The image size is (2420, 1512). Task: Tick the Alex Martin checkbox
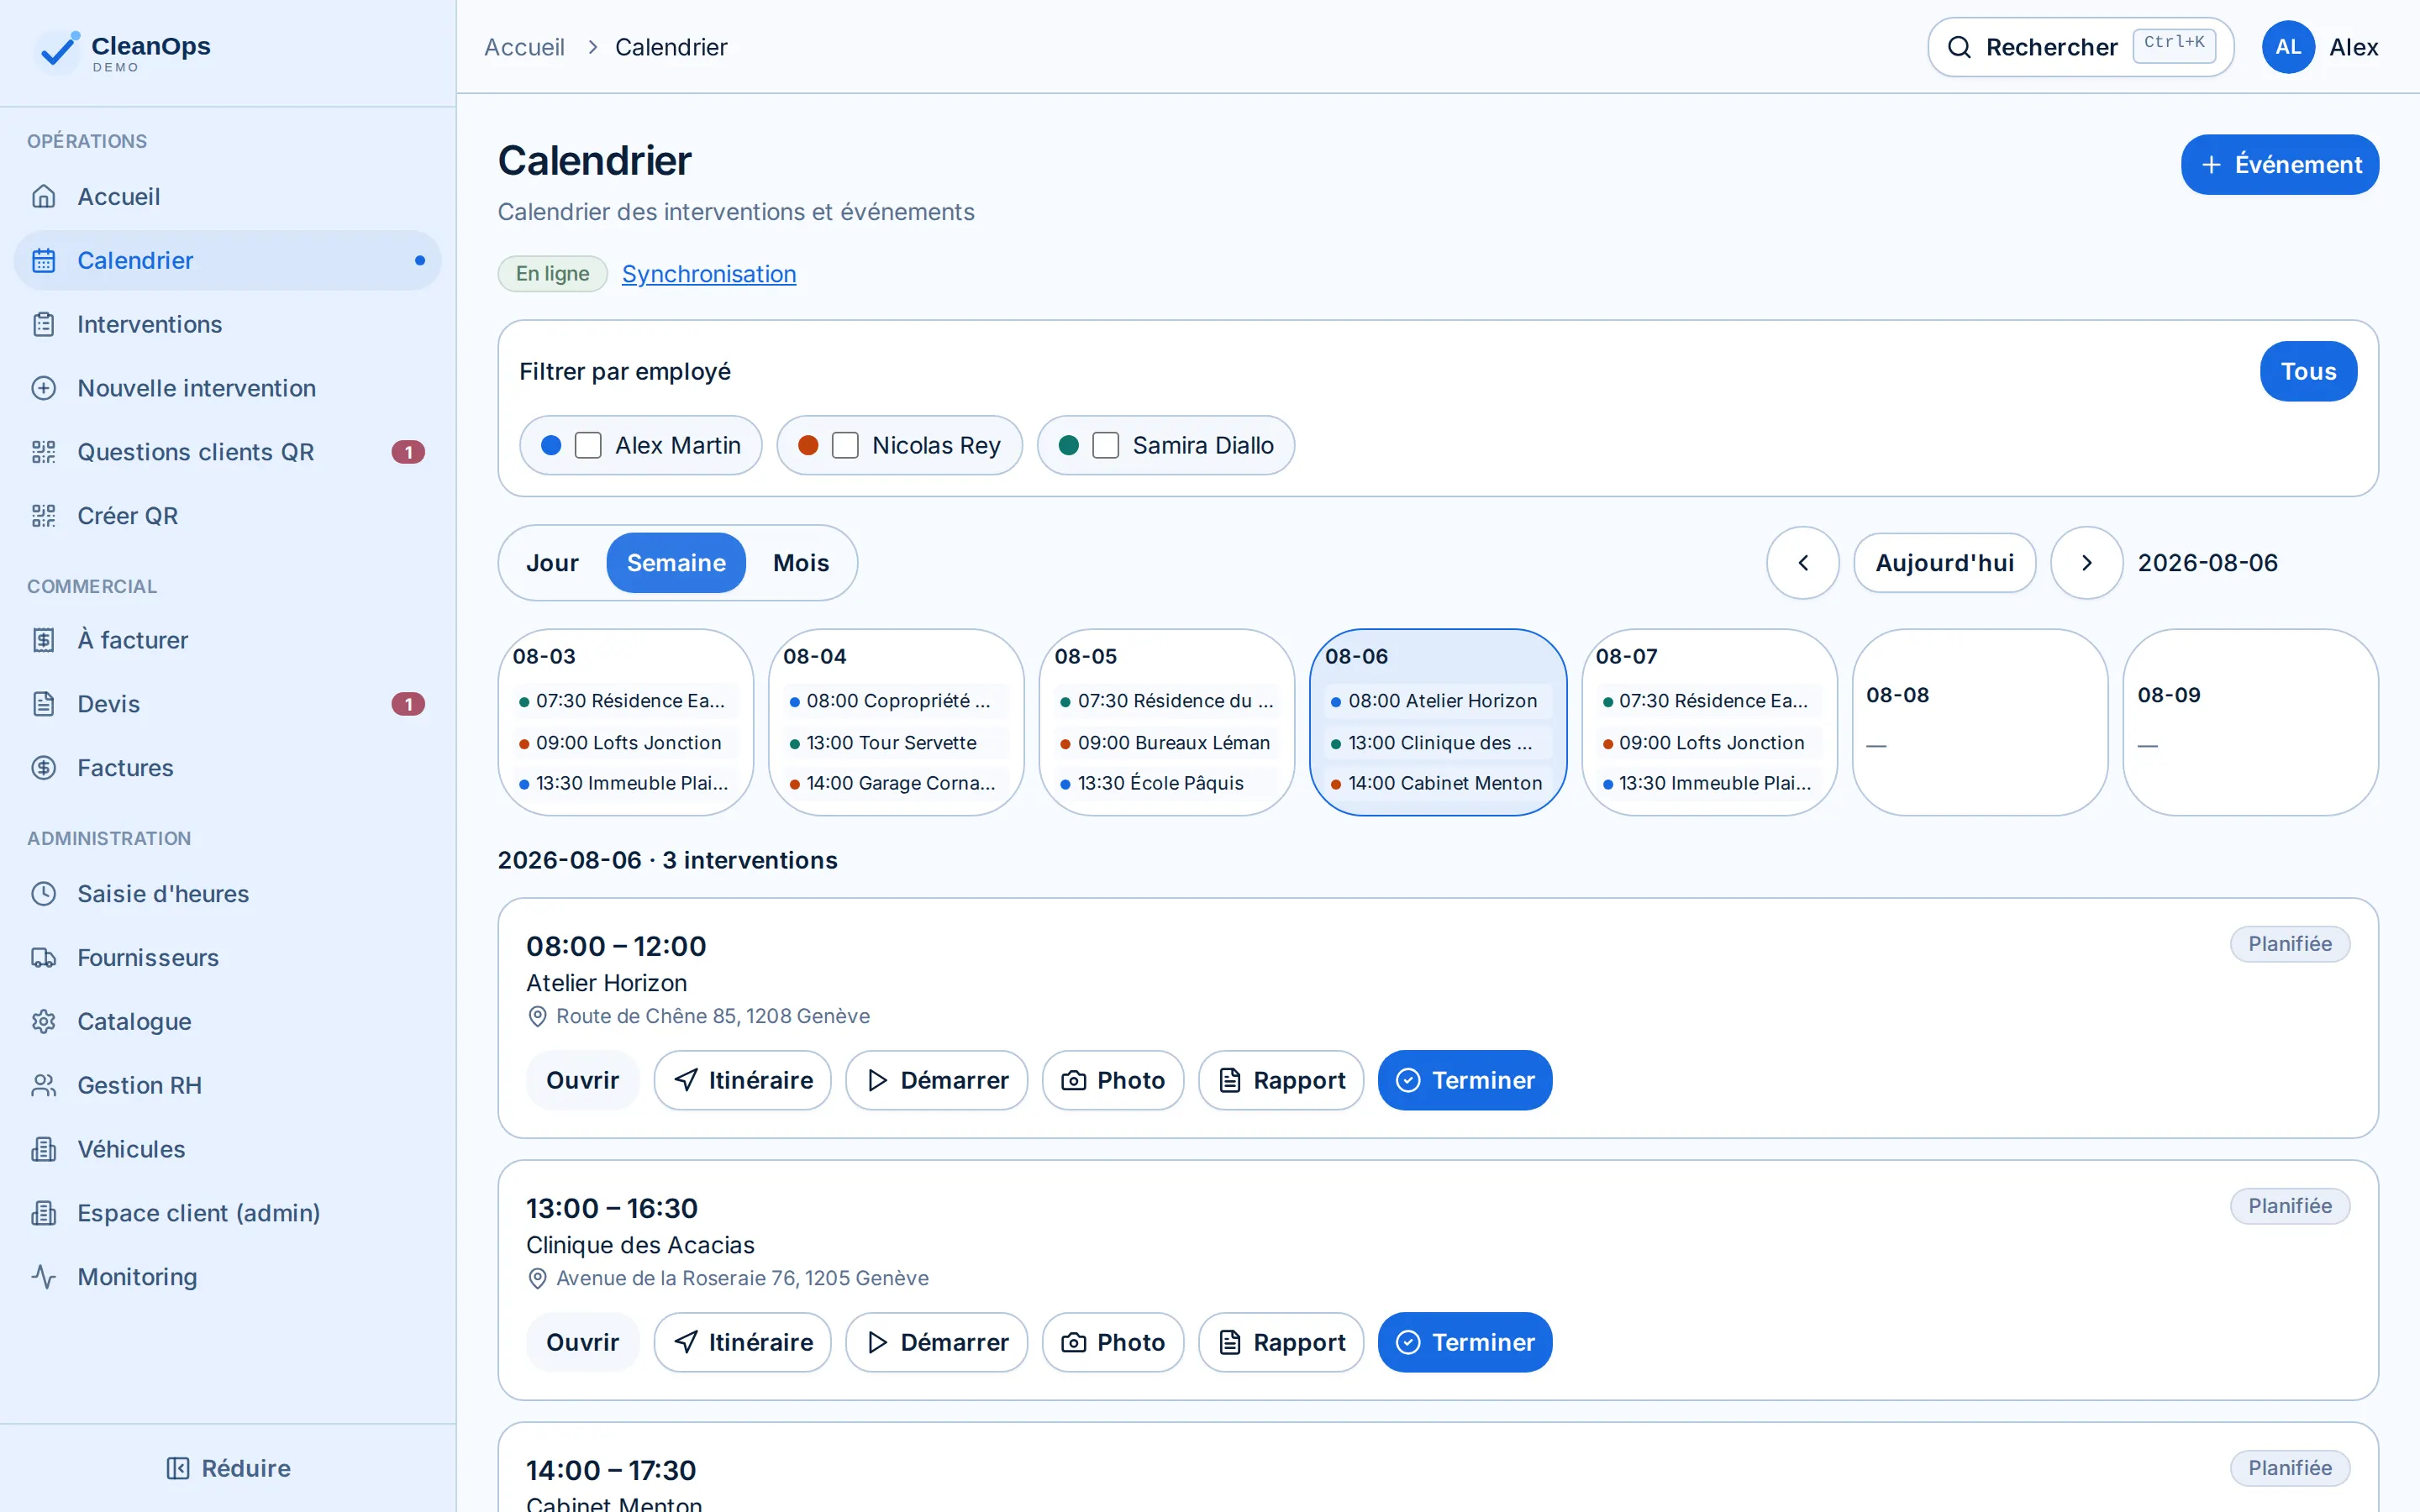(x=588, y=446)
